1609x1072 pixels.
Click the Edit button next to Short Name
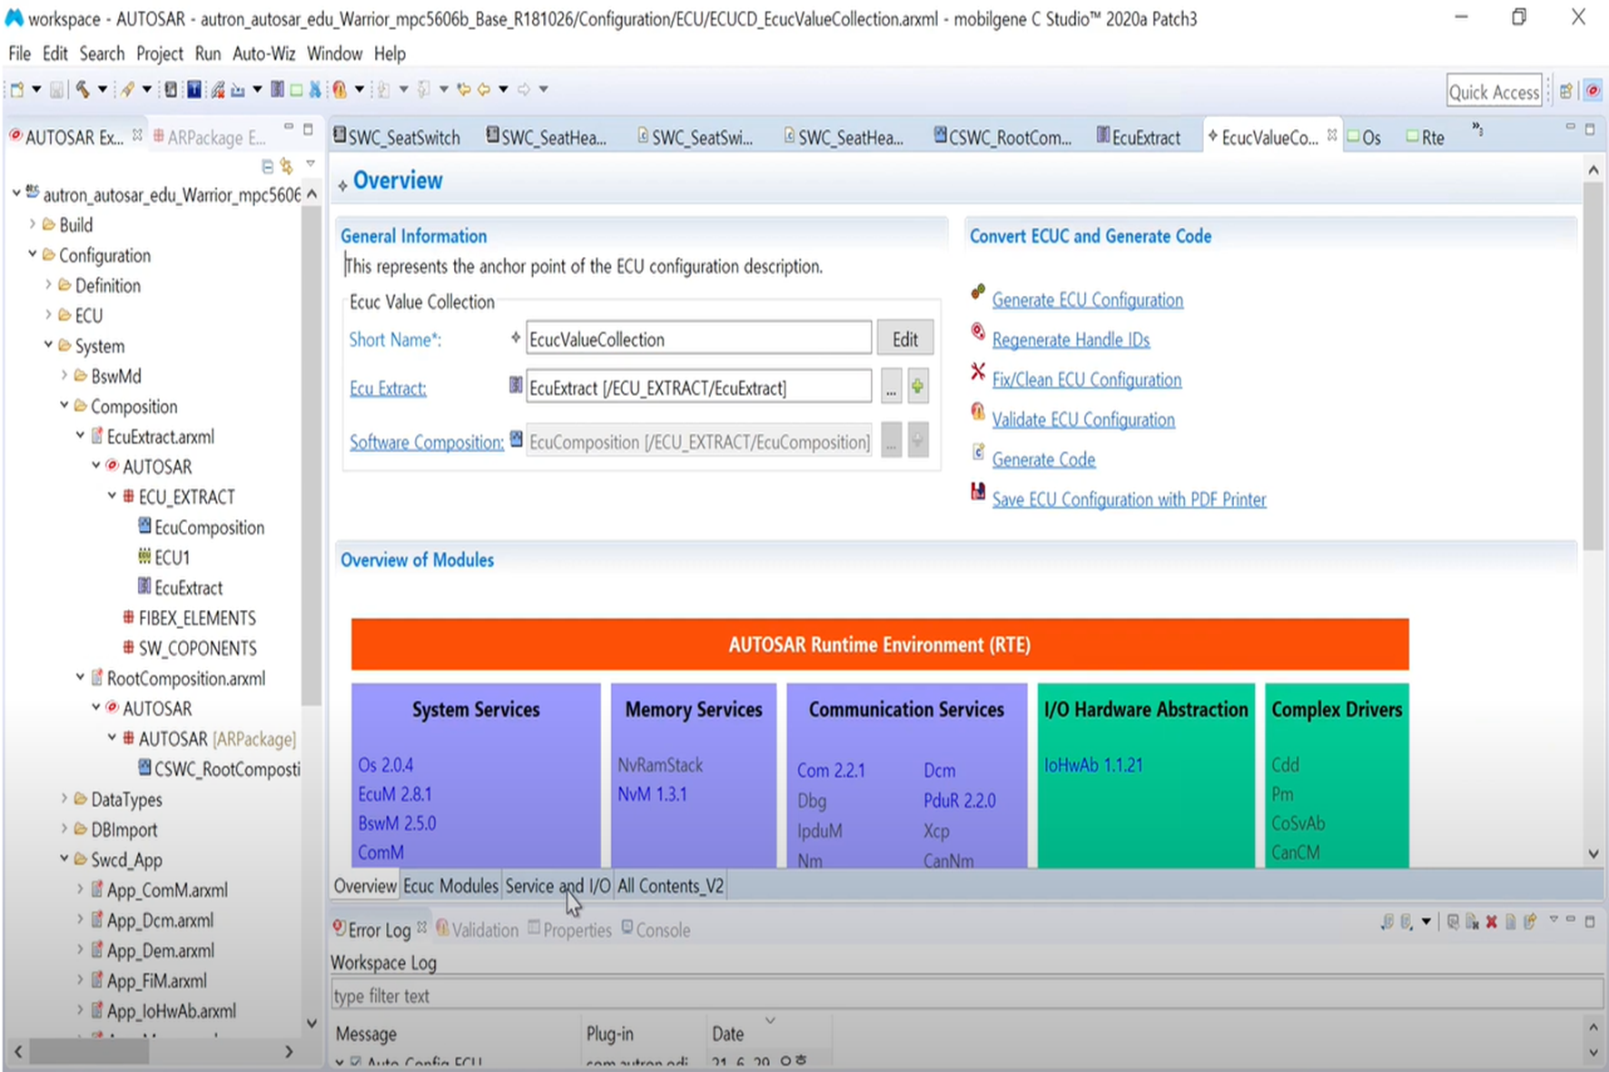(904, 339)
